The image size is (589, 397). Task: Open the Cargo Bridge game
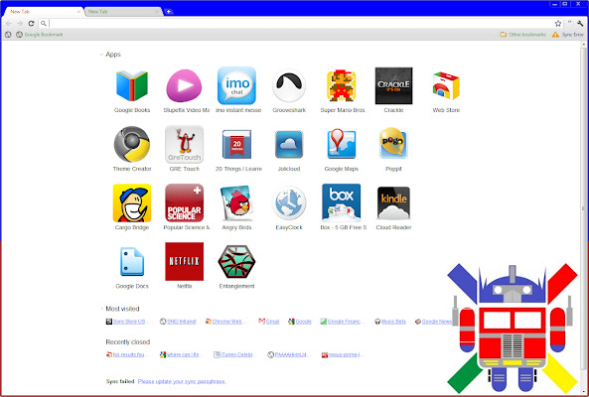(x=132, y=203)
